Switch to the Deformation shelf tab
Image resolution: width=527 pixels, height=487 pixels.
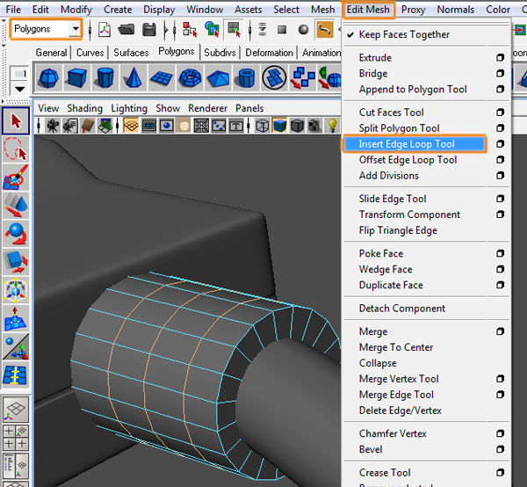coord(270,53)
